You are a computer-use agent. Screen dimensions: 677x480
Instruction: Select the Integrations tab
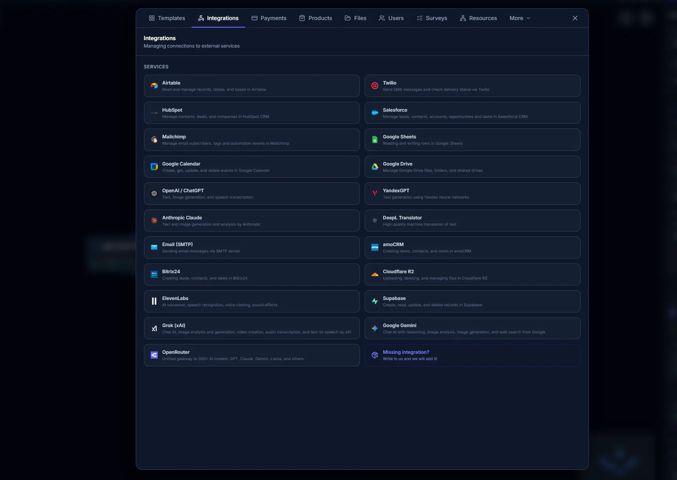pos(218,18)
